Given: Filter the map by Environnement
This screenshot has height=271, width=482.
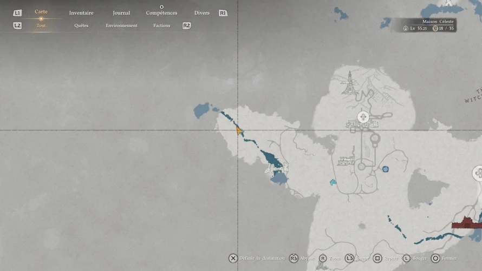Looking at the screenshot, I should coord(121,25).
